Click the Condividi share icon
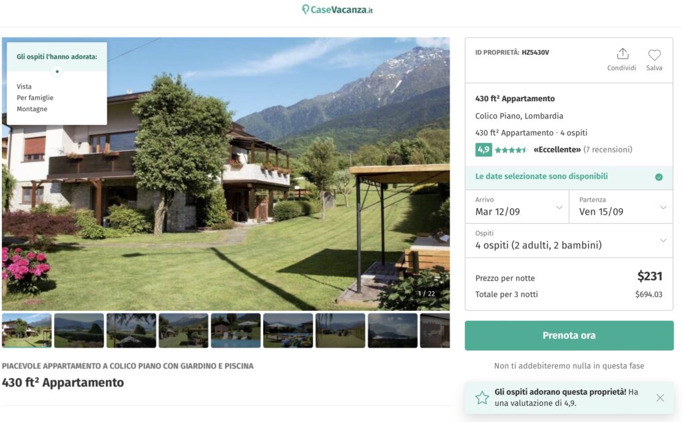The height and width of the screenshot is (422, 682). coord(623,54)
